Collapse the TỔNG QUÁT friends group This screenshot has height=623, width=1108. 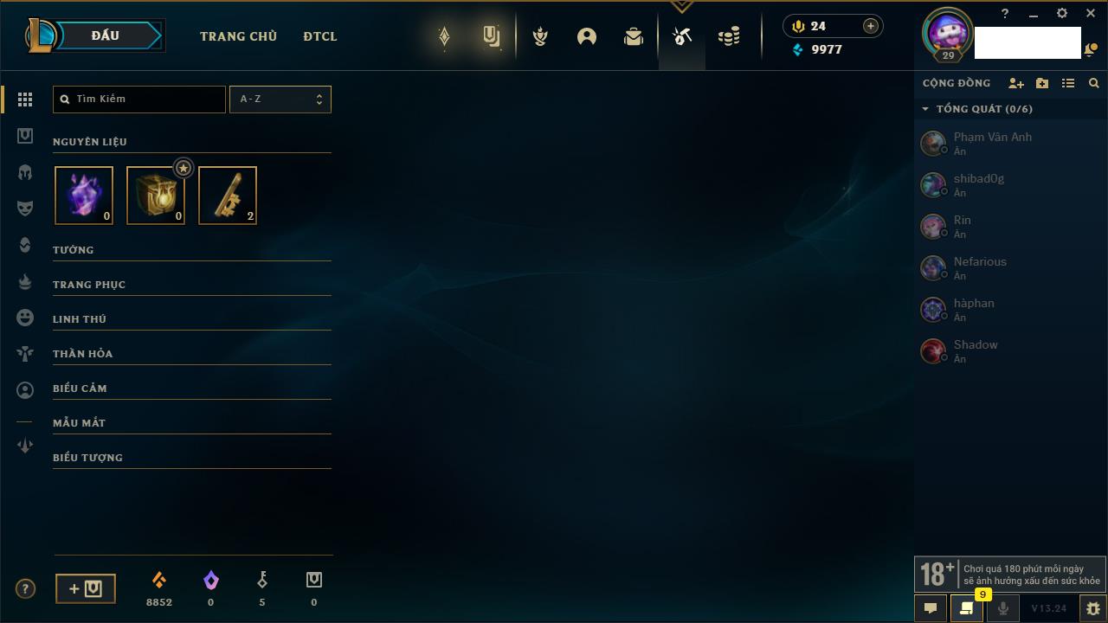978,109
